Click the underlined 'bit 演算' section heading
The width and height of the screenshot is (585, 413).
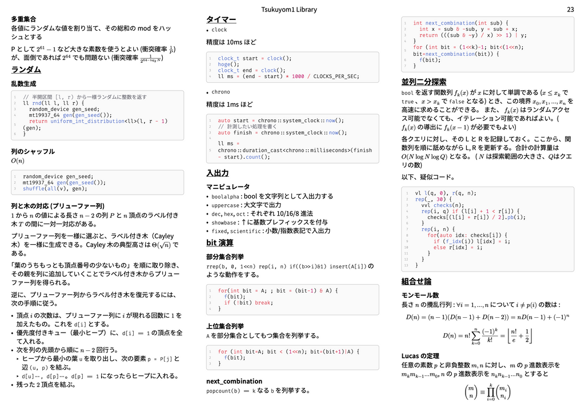click(x=219, y=243)
